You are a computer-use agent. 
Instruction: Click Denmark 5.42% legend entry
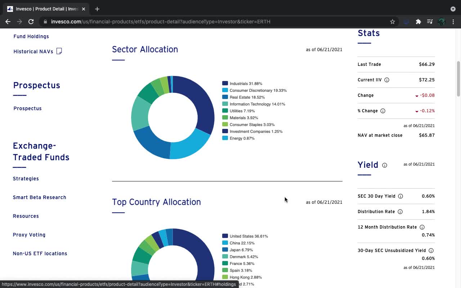tap(240, 257)
